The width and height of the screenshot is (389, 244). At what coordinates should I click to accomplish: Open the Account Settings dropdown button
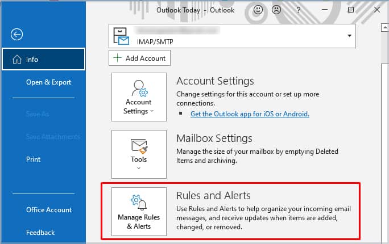pyautogui.click(x=139, y=97)
